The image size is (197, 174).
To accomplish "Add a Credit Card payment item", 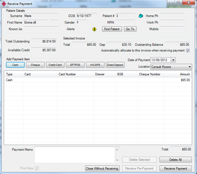I will (x=55, y=65).
